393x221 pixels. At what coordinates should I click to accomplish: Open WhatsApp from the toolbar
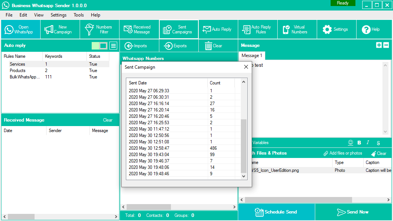[20, 30]
